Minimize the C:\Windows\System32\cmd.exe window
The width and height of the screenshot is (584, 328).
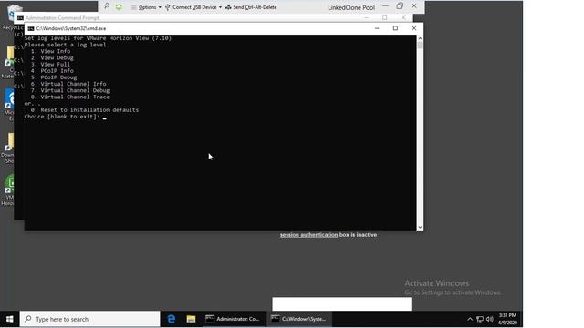pos(377,28)
